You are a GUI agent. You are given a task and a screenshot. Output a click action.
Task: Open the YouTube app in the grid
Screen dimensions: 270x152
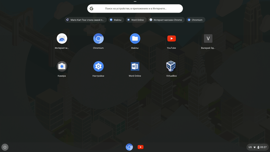(x=171, y=39)
